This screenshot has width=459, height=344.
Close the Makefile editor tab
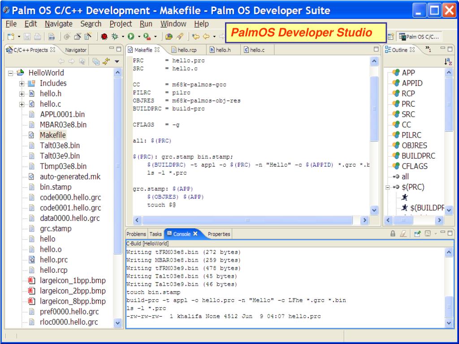pyautogui.click(x=157, y=49)
